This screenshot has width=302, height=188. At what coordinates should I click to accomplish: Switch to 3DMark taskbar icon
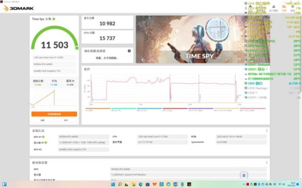coord(189,184)
